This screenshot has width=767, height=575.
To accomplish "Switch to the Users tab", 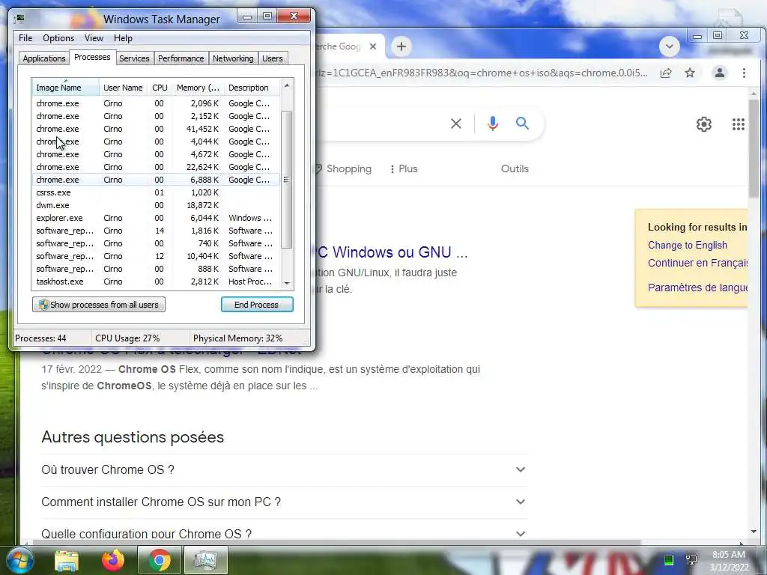I will (273, 58).
